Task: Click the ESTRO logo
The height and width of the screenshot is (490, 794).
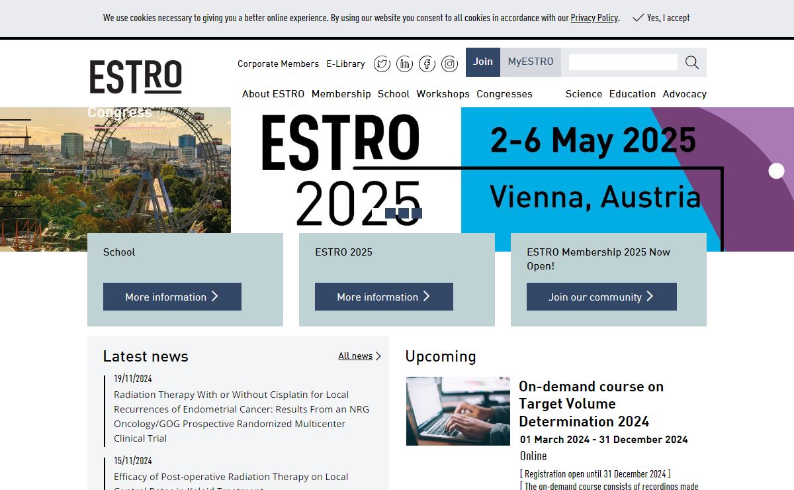Action: [136, 77]
